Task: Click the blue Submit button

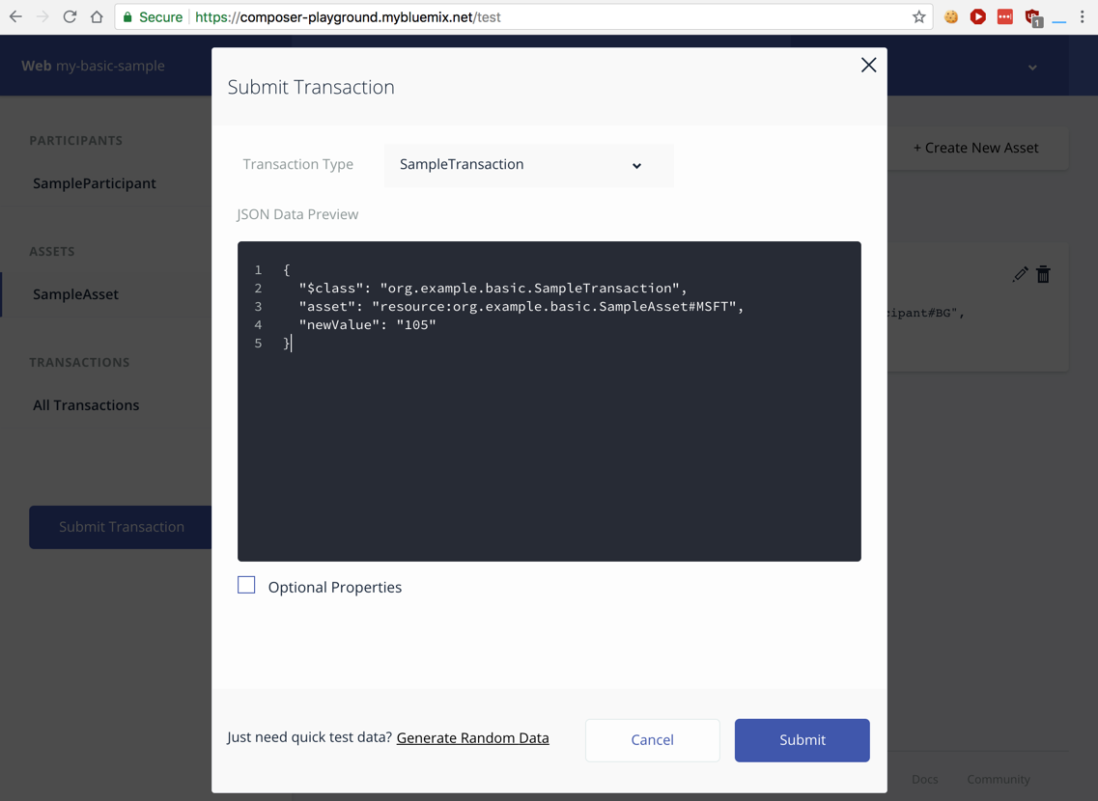Action: pos(802,740)
